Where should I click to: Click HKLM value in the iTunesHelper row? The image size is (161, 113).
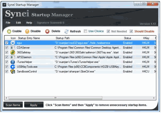point(146,62)
